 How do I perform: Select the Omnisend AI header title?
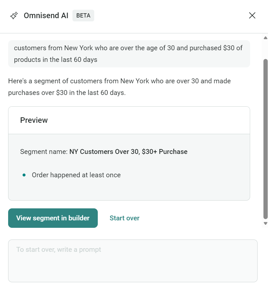(x=46, y=15)
